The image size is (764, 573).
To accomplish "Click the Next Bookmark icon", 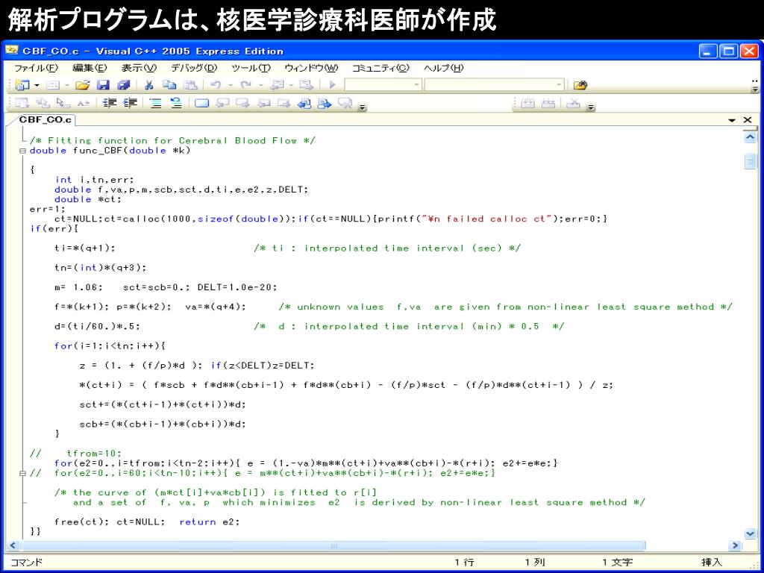I will pos(242,103).
